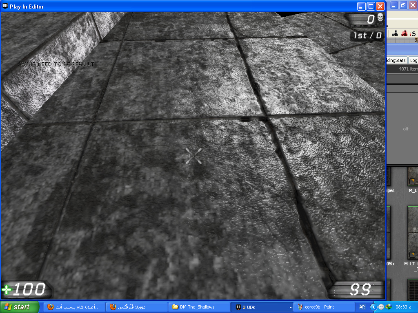Viewport: 418px width, 313px height.
Task: Close the Play In Editor window
Action: tap(380, 7)
